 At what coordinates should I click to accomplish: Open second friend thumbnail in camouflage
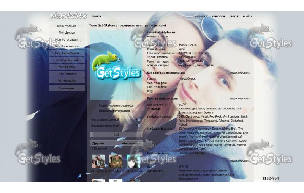pyautogui.click(x=116, y=161)
